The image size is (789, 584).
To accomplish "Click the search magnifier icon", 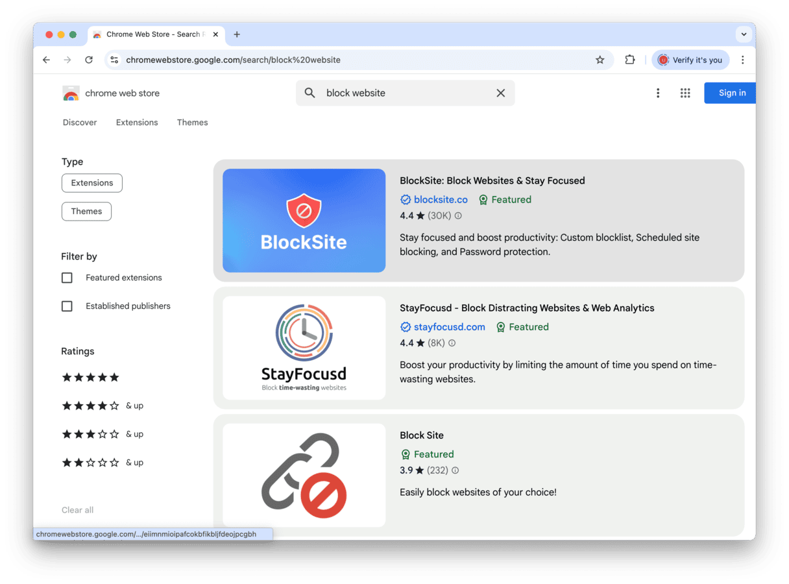I will [x=310, y=93].
